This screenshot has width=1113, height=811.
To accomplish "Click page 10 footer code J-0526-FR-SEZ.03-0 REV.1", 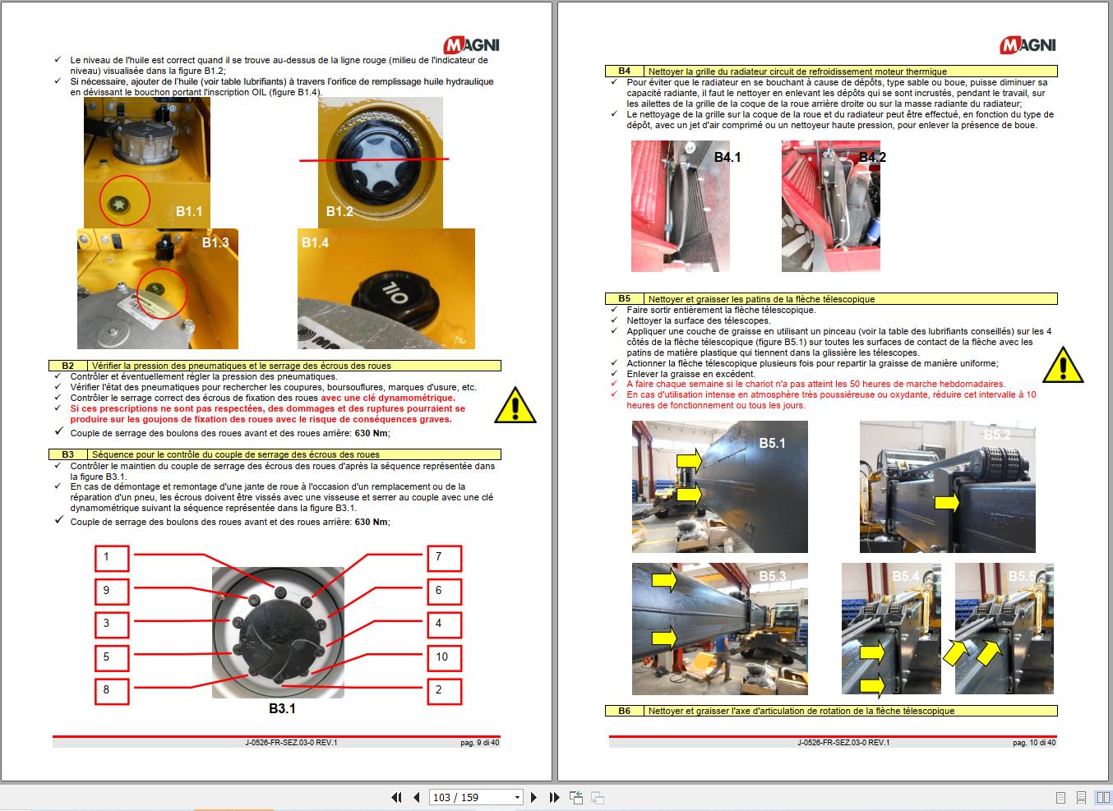I will pyautogui.click(x=843, y=743).
